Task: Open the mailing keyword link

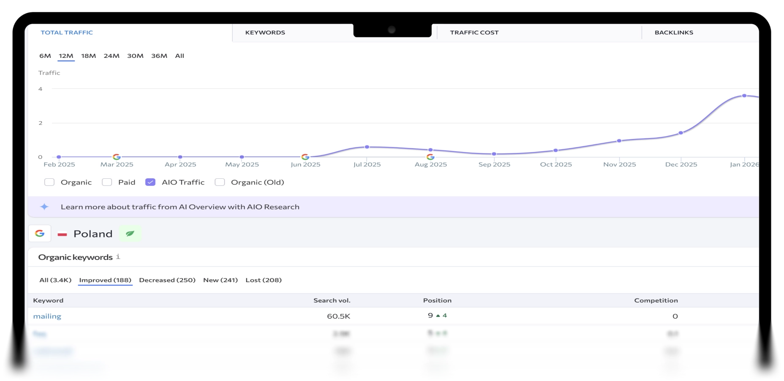Action: [x=47, y=316]
